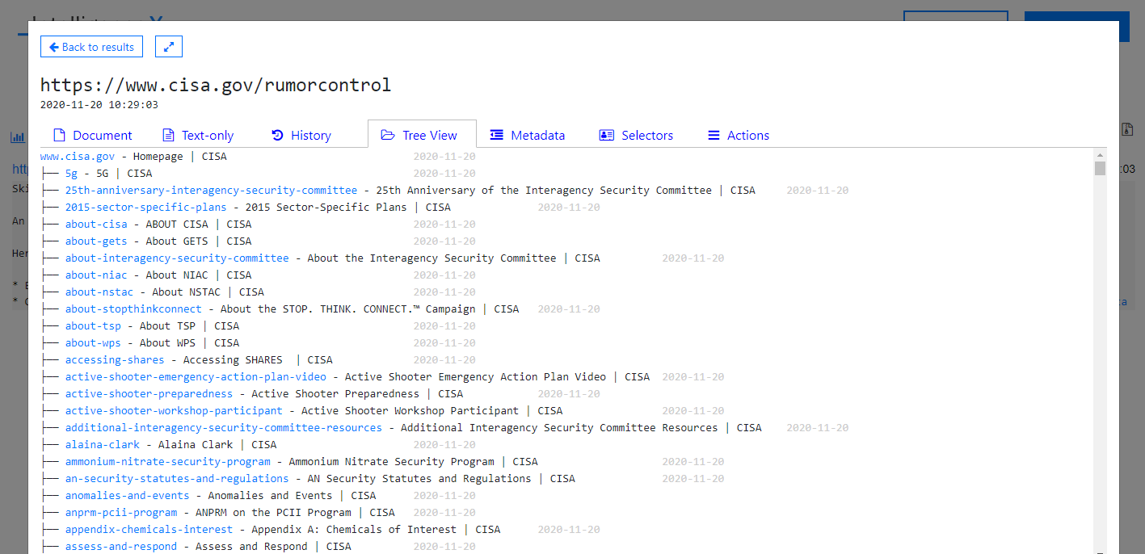Click the 'Accessing SHARES | CISA' title

258,360
